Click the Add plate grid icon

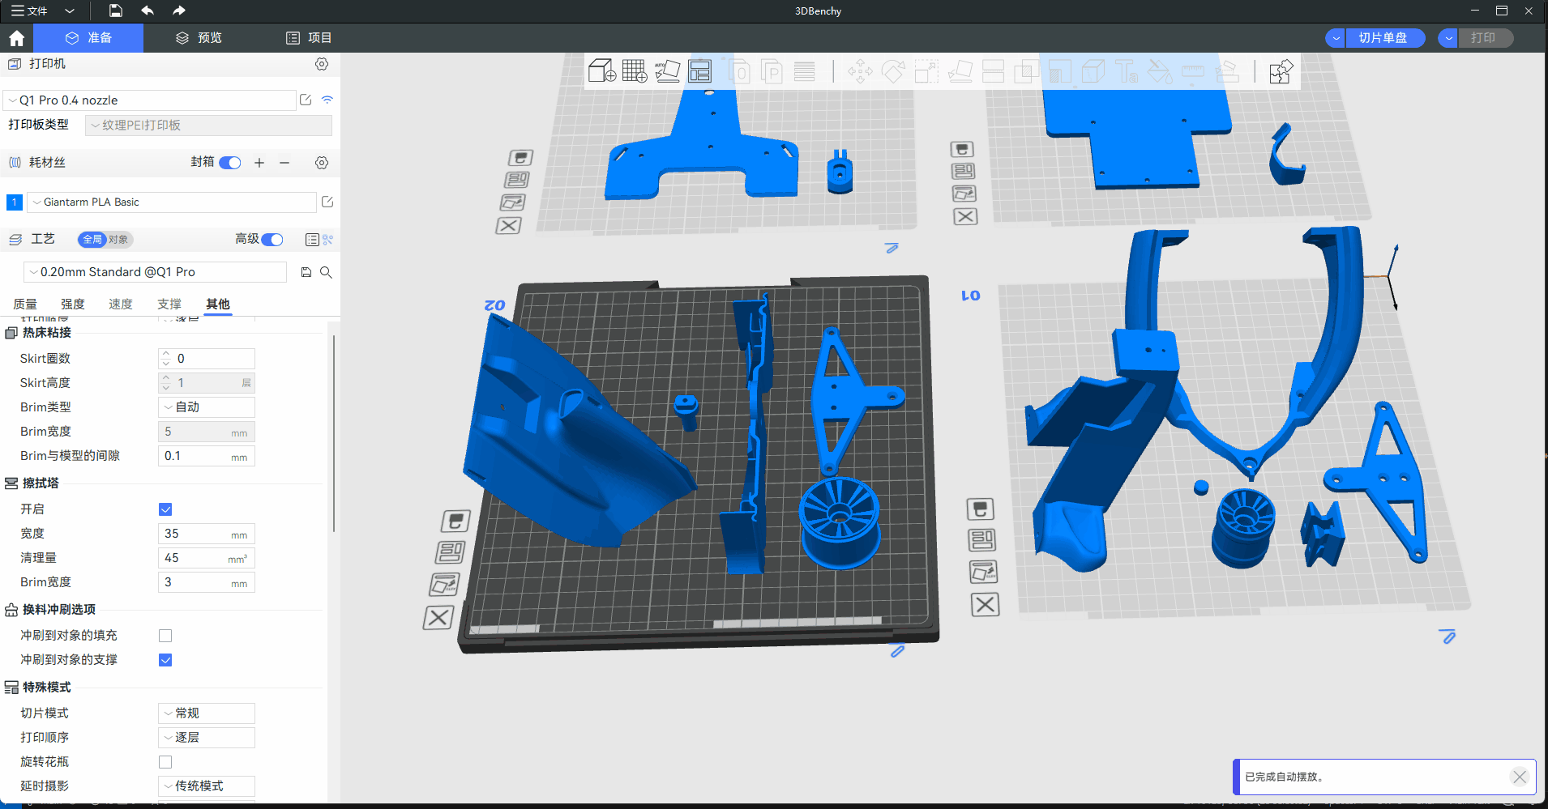point(634,72)
